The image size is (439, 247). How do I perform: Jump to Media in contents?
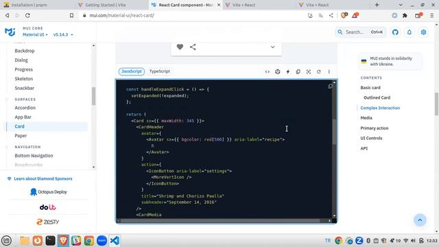[x=366, y=118]
